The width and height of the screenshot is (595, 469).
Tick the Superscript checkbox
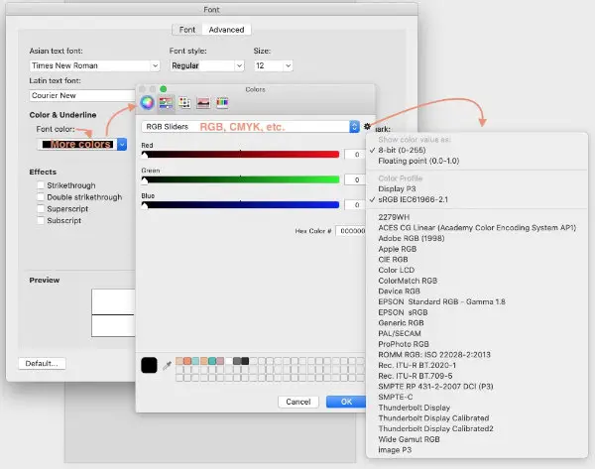click(41, 208)
